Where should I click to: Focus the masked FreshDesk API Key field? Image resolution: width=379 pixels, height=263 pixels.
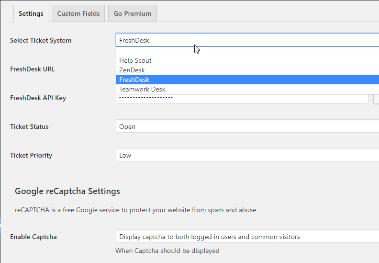coord(242,99)
